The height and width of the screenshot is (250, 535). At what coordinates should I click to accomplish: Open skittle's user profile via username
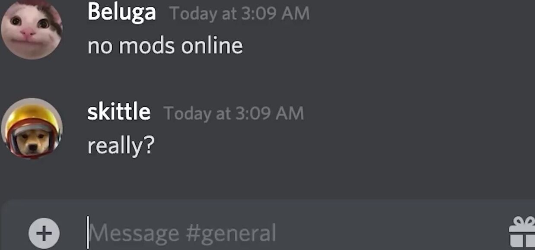(x=119, y=112)
